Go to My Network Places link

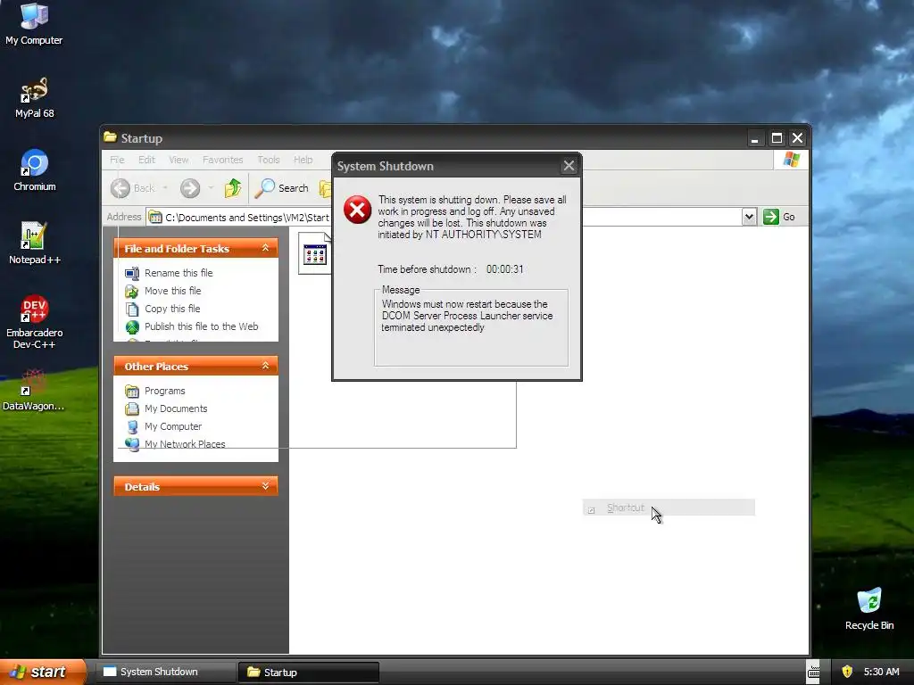point(184,444)
